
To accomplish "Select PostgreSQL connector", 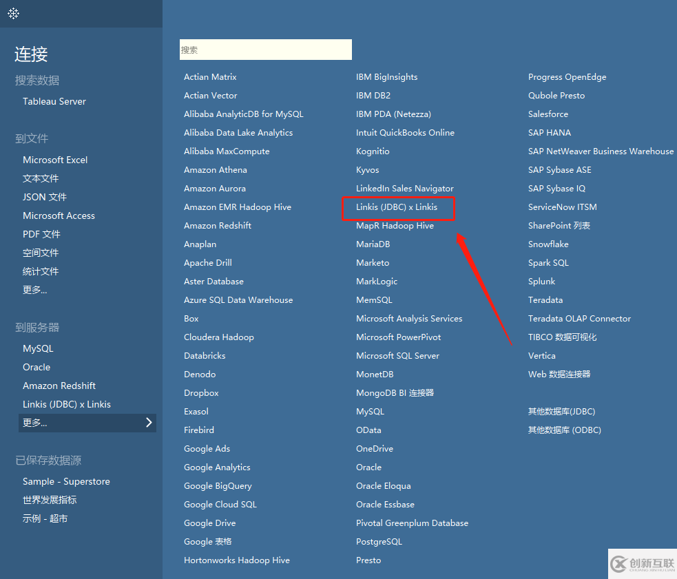I will pyautogui.click(x=379, y=542).
